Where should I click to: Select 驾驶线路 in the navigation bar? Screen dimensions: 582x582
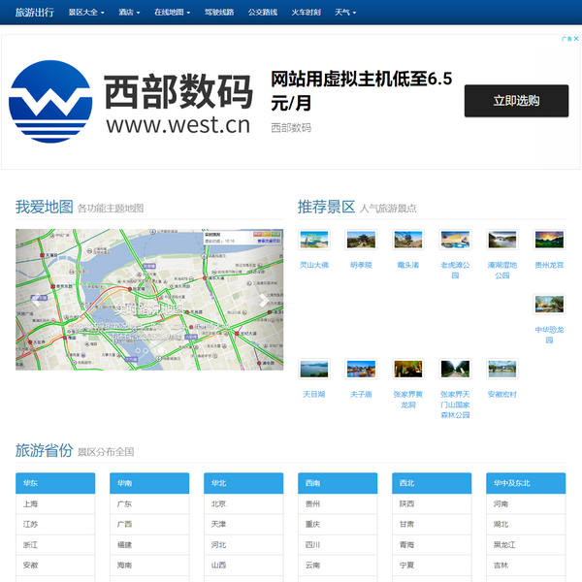(x=219, y=13)
